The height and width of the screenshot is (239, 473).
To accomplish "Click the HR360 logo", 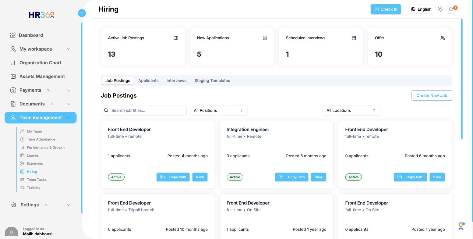I will [41, 15].
